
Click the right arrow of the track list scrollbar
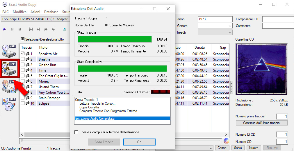227,134
